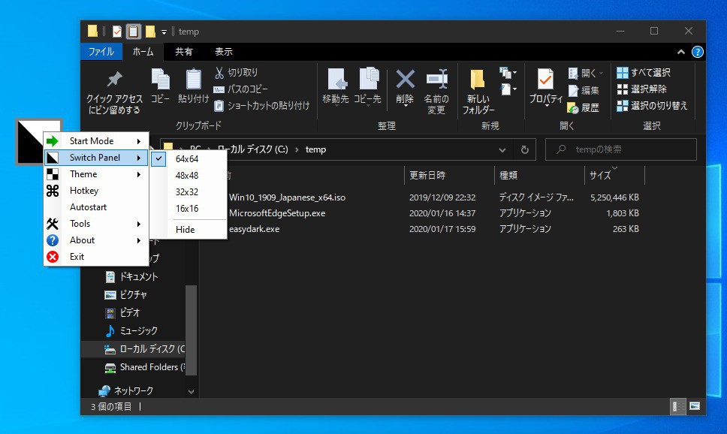Click the checkered Theme icon
The height and width of the screenshot is (434, 727).
53,174
